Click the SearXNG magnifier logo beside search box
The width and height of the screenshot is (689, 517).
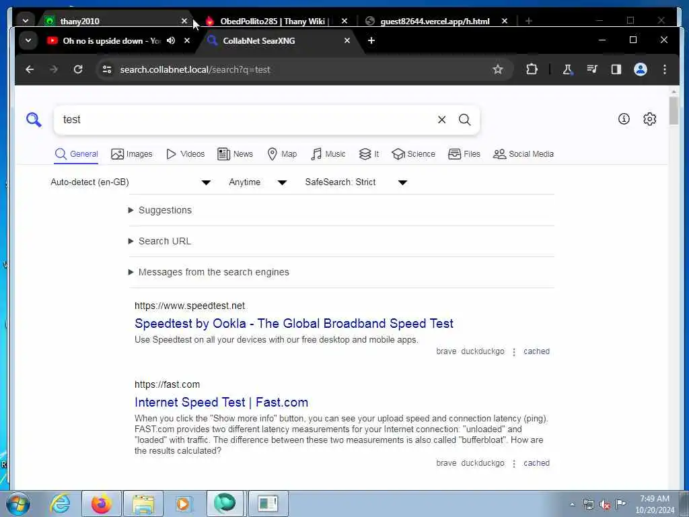click(34, 119)
